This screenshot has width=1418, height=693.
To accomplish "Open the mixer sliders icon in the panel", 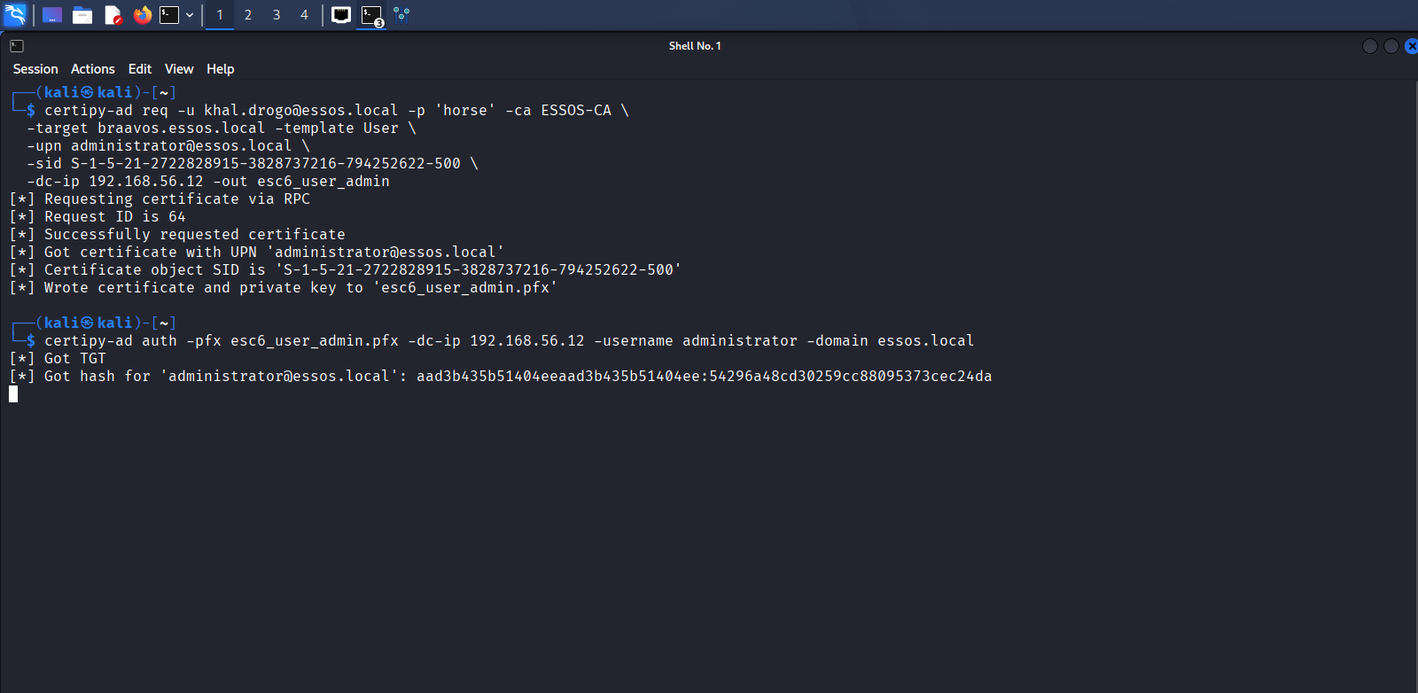I will click(x=401, y=15).
